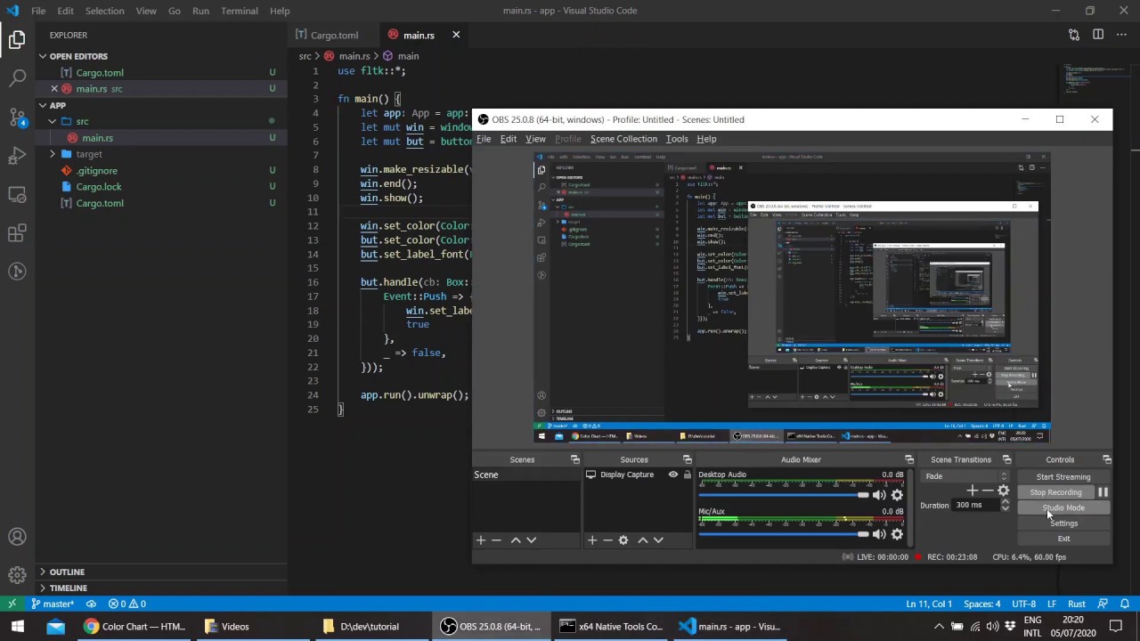Open the Search view in VS Code activity bar
The image size is (1140, 641).
[17, 78]
